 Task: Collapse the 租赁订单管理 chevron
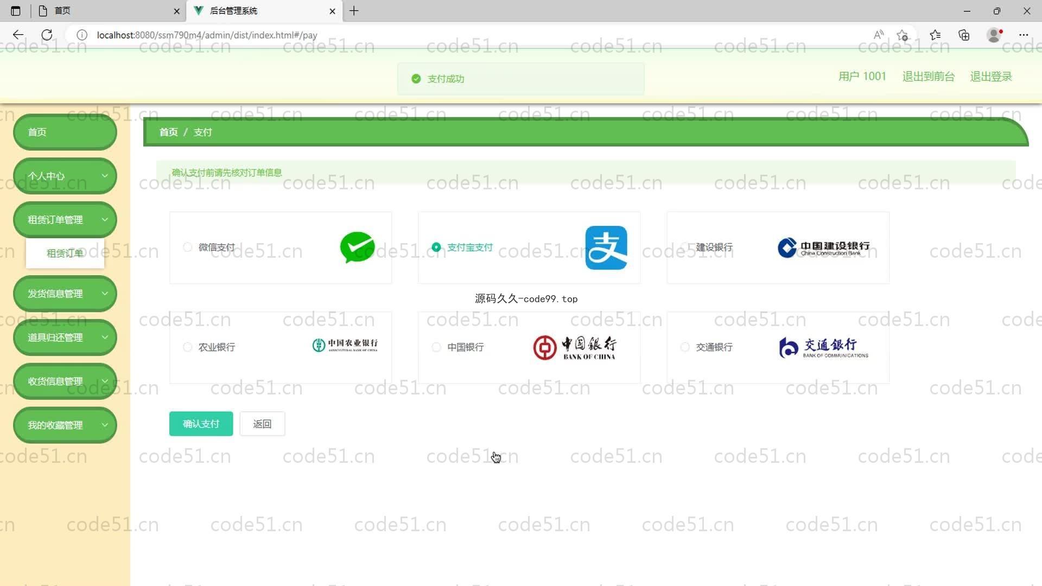105,220
